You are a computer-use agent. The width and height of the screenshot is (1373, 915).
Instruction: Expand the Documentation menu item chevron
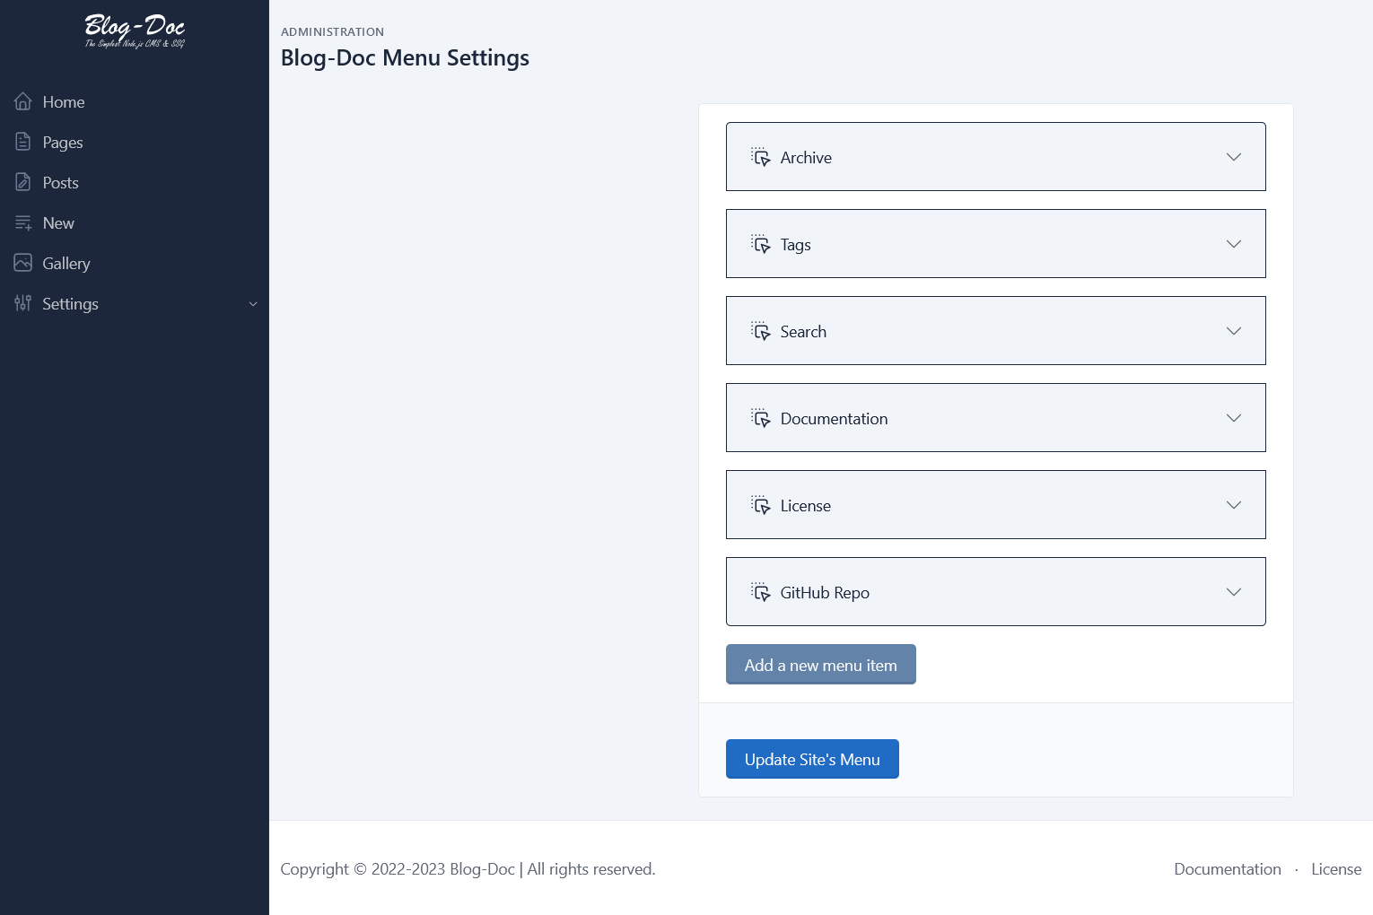(1234, 418)
